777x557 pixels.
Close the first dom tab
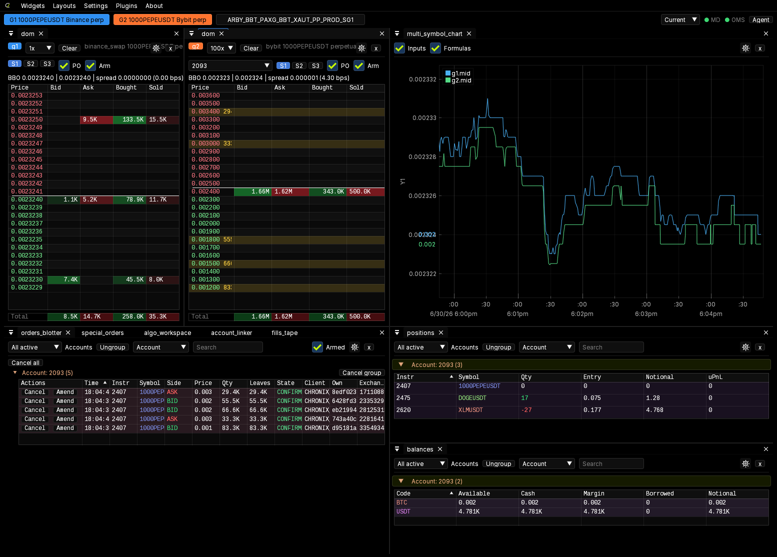click(x=41, y=33)
